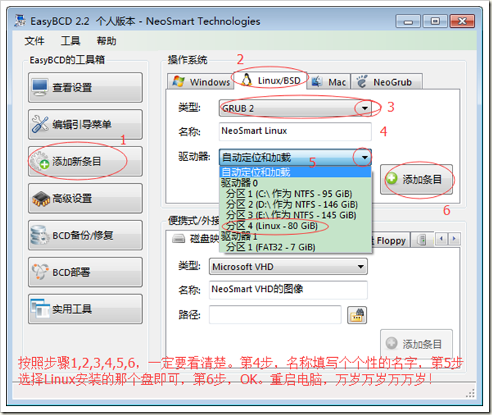492x415 pixels.
Task: Switch to the Windows tab
Action: [201, 82]
